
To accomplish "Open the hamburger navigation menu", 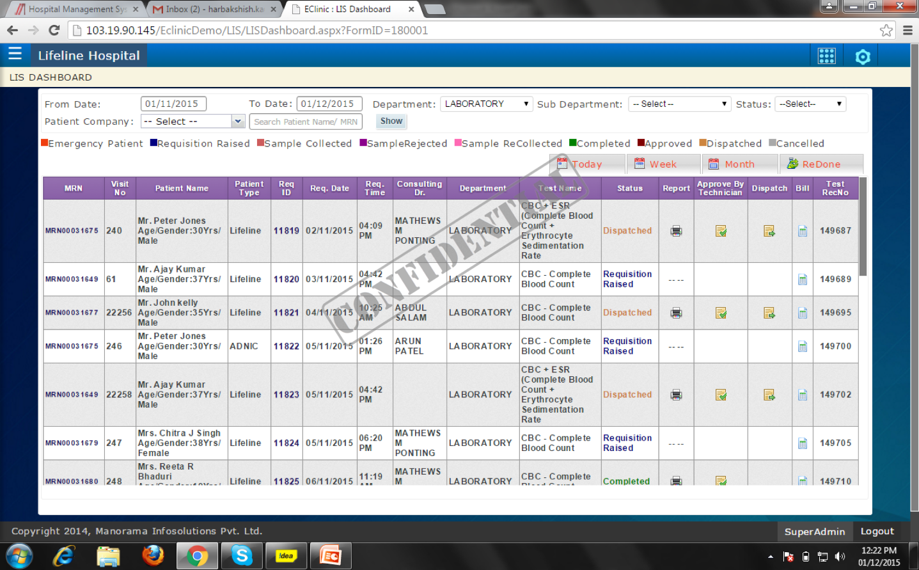I will [15, 54].
